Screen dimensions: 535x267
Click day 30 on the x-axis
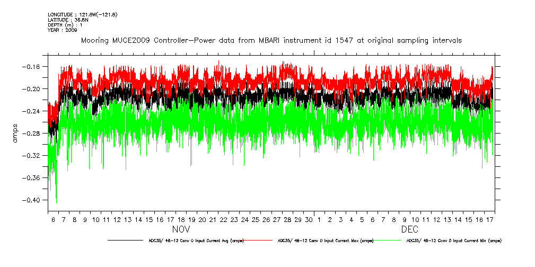pyautogui.click(x=309, y=219)
